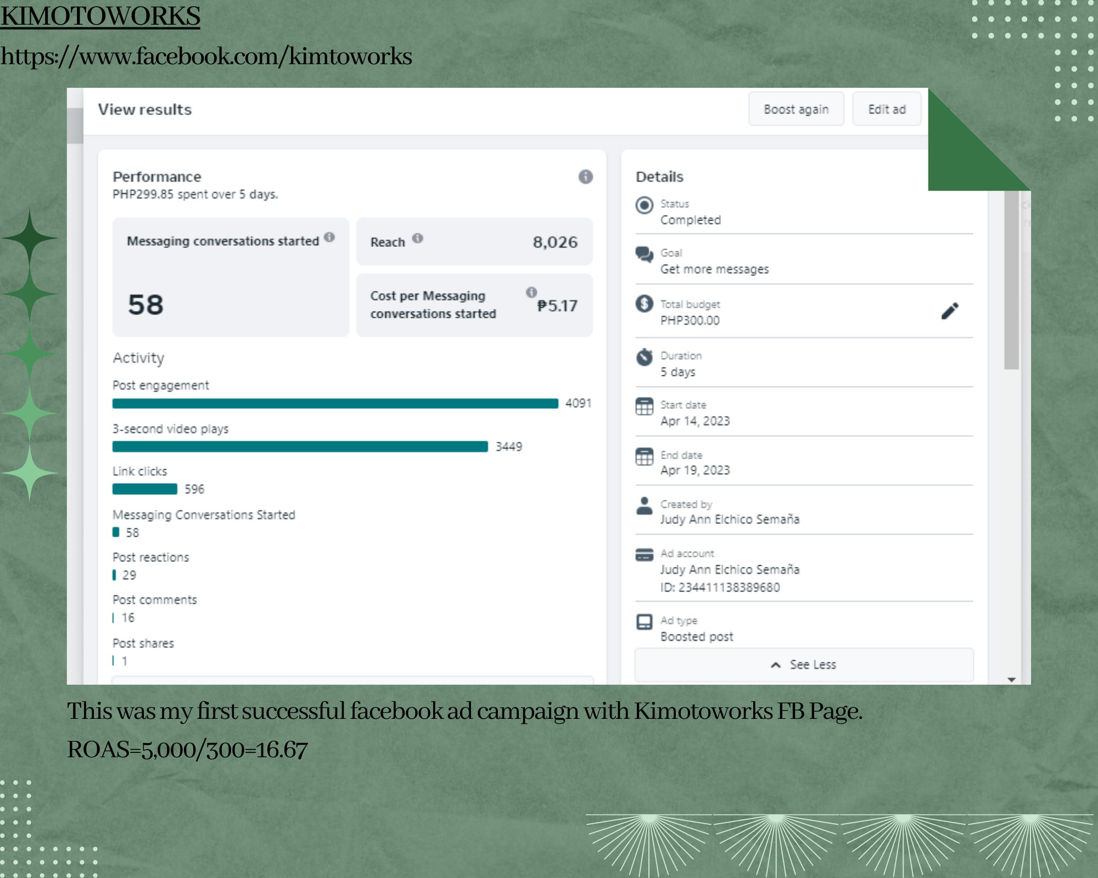The width and height of the screenshot is (1098, 878).
Task: Click the Created by person icon
Action: pyautogui.click(x=645, y=505)
